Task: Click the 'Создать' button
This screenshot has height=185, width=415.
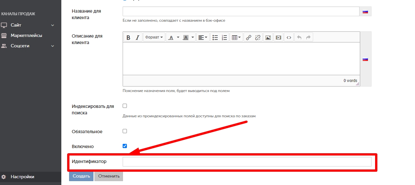Action: 81,176
